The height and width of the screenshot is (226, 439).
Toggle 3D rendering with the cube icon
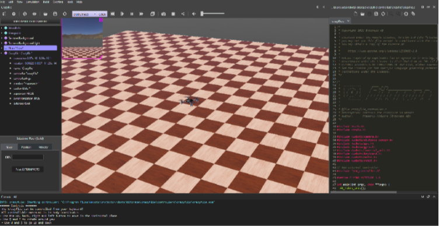pyautogui.click(x=152, y=14)
